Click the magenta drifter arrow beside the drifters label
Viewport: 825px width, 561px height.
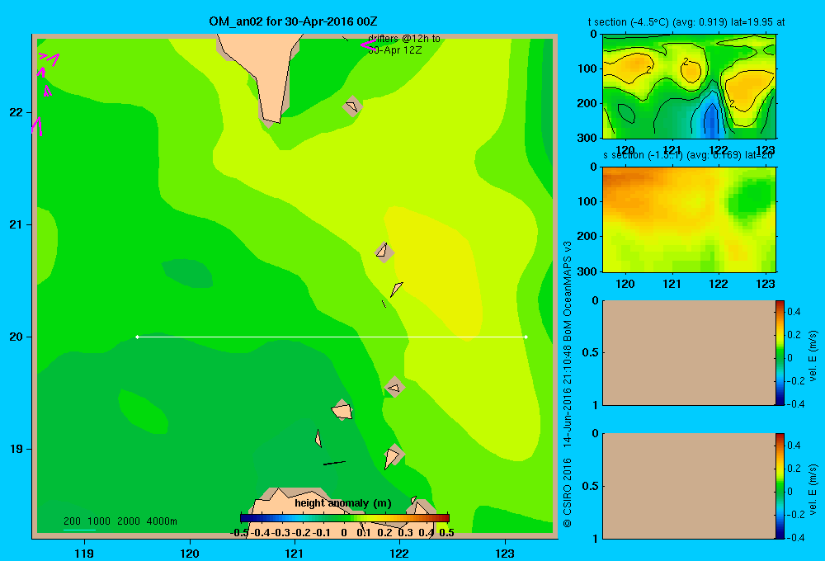pos(367,45)
